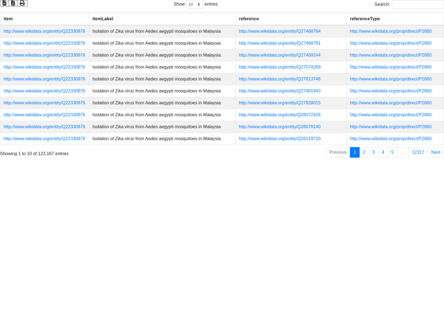Open P2860 link in Q27574269 row
This screenshot has height=333, width=444.
[x=391, y=67]
